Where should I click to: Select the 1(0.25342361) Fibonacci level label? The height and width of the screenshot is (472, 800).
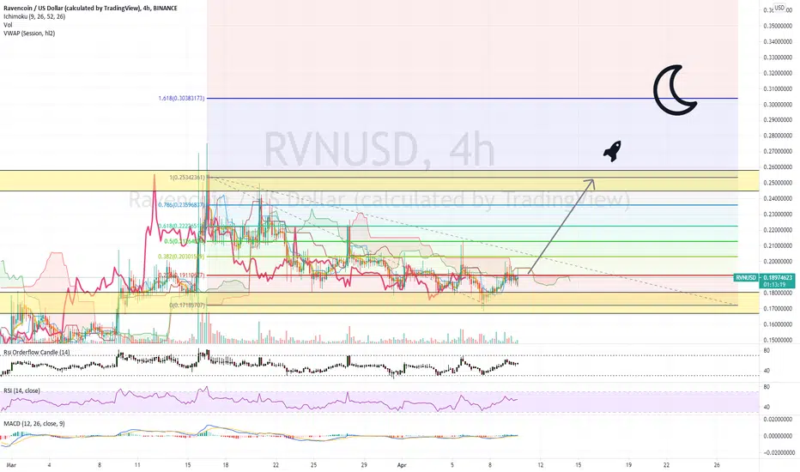click(187, 178)
